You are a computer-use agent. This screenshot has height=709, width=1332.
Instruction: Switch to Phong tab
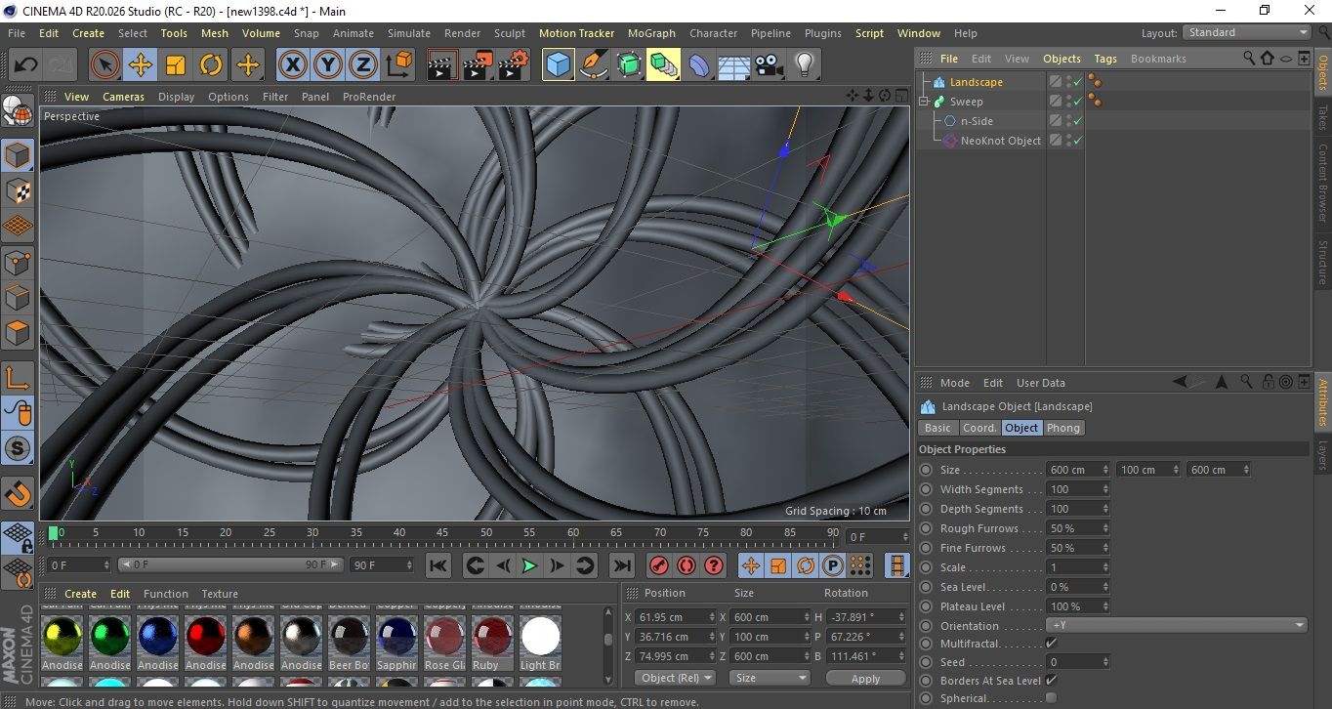[x=1063, y=428]
